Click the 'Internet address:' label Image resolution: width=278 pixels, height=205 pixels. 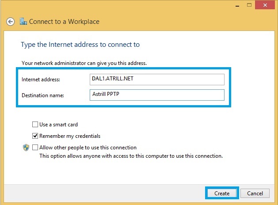[x=41, y=80]
